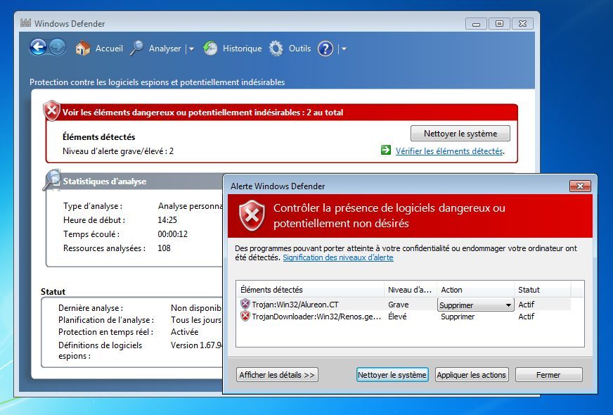Open Accueil via the house icon
Viewport: 613px width, 415px height.
[82, 49]
